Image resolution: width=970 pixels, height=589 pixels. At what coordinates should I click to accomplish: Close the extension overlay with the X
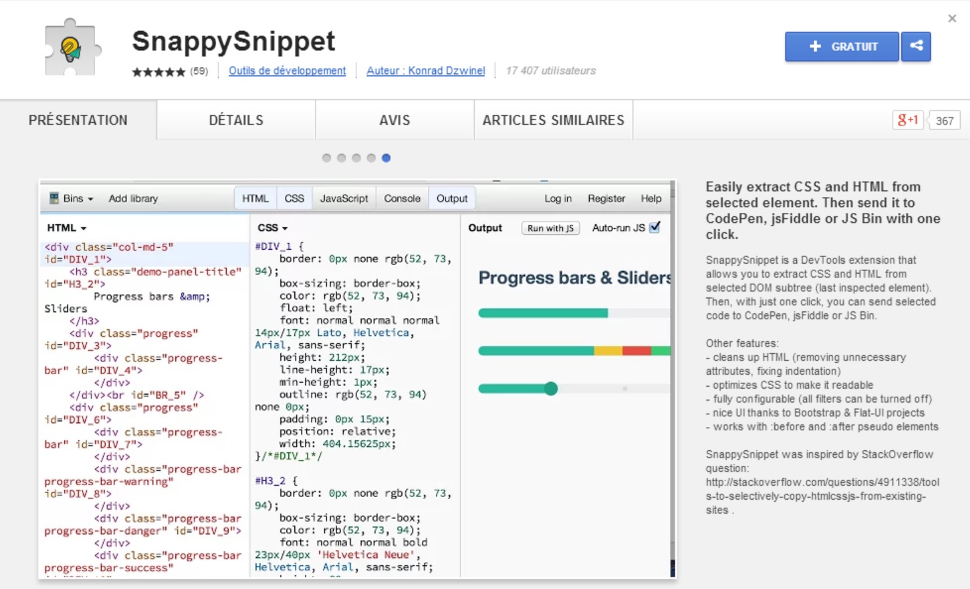tap(952, 19)
